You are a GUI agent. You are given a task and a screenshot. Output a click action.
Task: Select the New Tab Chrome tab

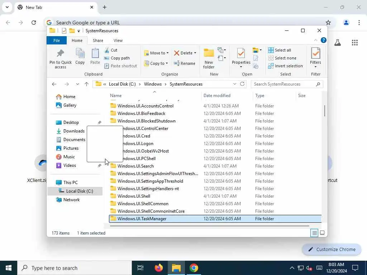click(x=56, y=7)
